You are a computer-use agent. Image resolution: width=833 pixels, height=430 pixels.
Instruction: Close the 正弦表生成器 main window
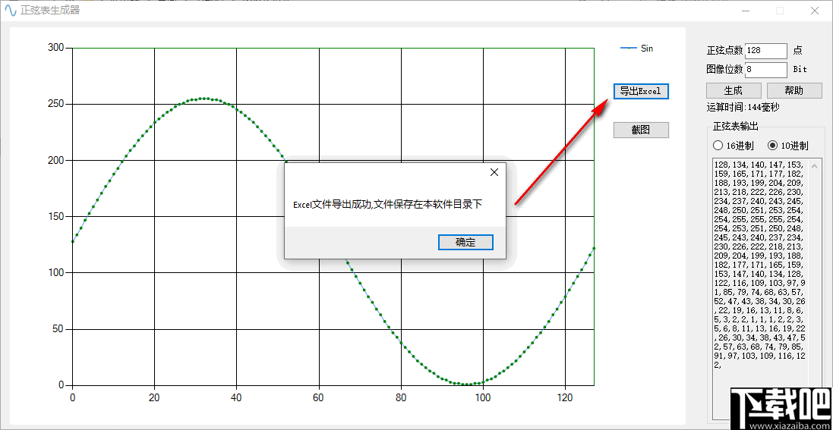coord(814,10)
